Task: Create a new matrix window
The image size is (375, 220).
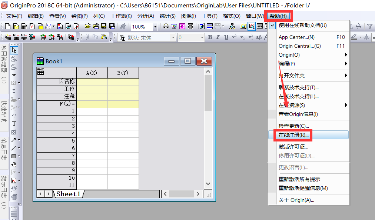Action: (x=40, y=26)
